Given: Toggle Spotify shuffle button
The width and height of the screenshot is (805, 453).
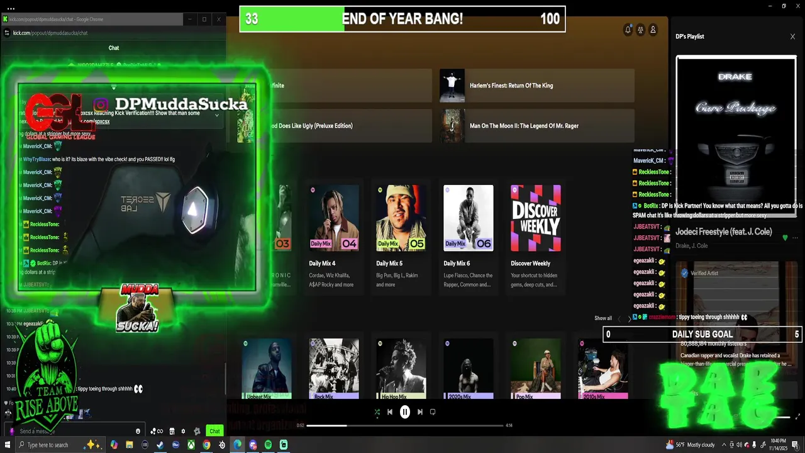Looking at the screenshot, I should coord(377,412).
